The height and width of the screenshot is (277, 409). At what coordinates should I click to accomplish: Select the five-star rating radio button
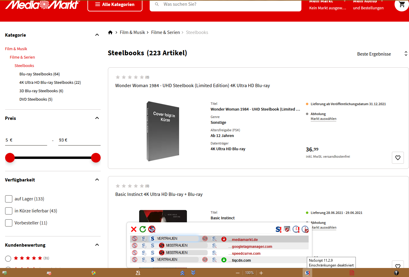[x=8, y=258]
